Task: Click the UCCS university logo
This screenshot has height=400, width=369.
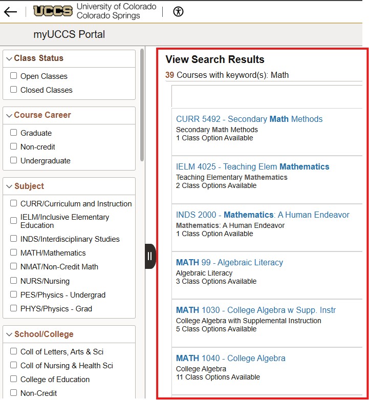Action: (95, 11)
